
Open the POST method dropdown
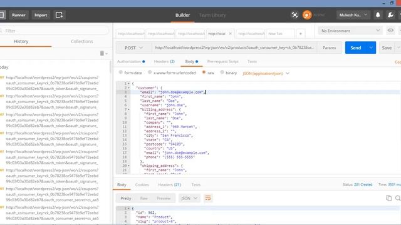click(x=133, y=47)
